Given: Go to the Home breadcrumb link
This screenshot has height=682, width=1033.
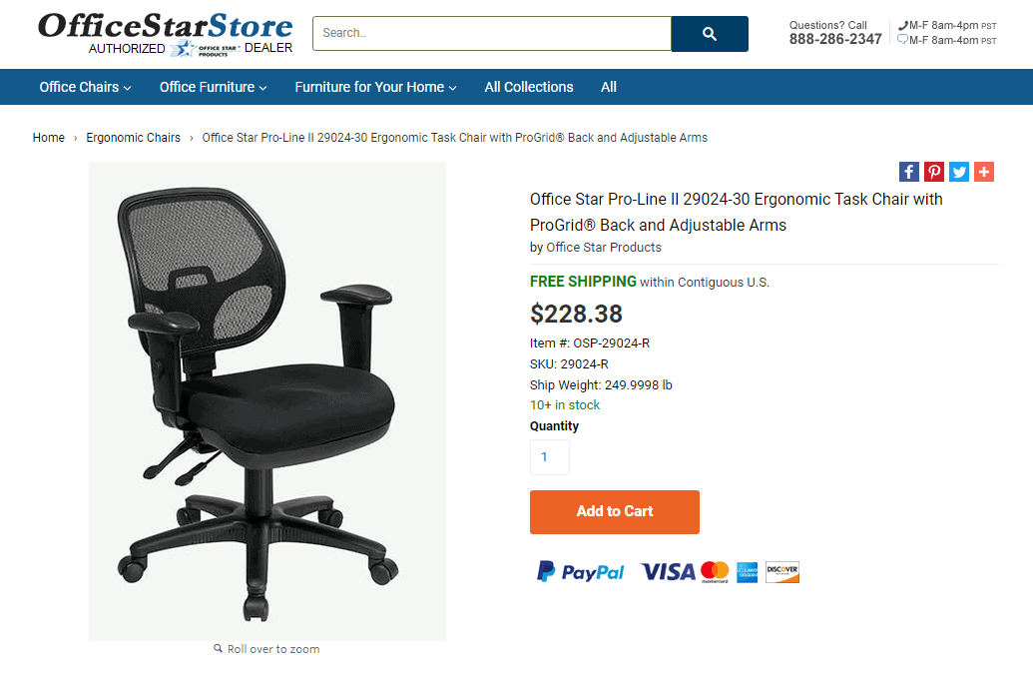Looking at the screenshot, I should click(x=49, y=138).
